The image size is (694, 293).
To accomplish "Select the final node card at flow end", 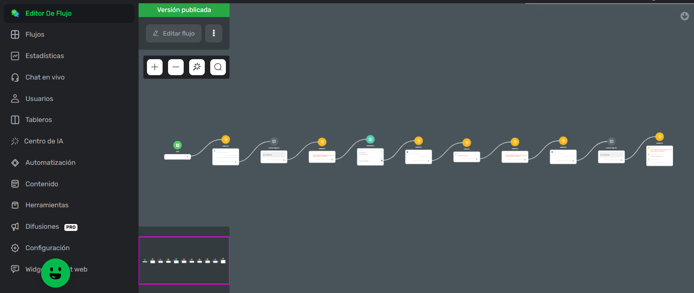I will point(659,156).
